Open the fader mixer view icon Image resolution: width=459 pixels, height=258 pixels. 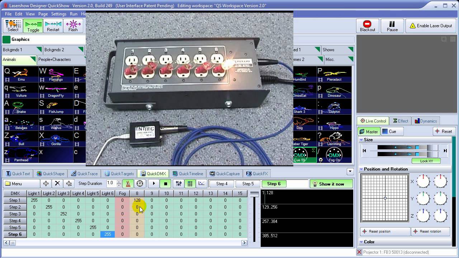coord(179,183)
